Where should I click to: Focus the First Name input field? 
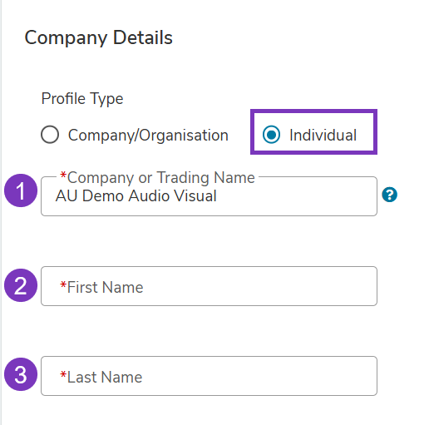[x=209, y=286]
